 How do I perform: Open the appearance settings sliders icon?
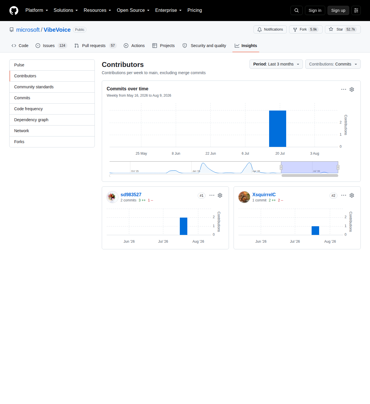tap(356, 10)
